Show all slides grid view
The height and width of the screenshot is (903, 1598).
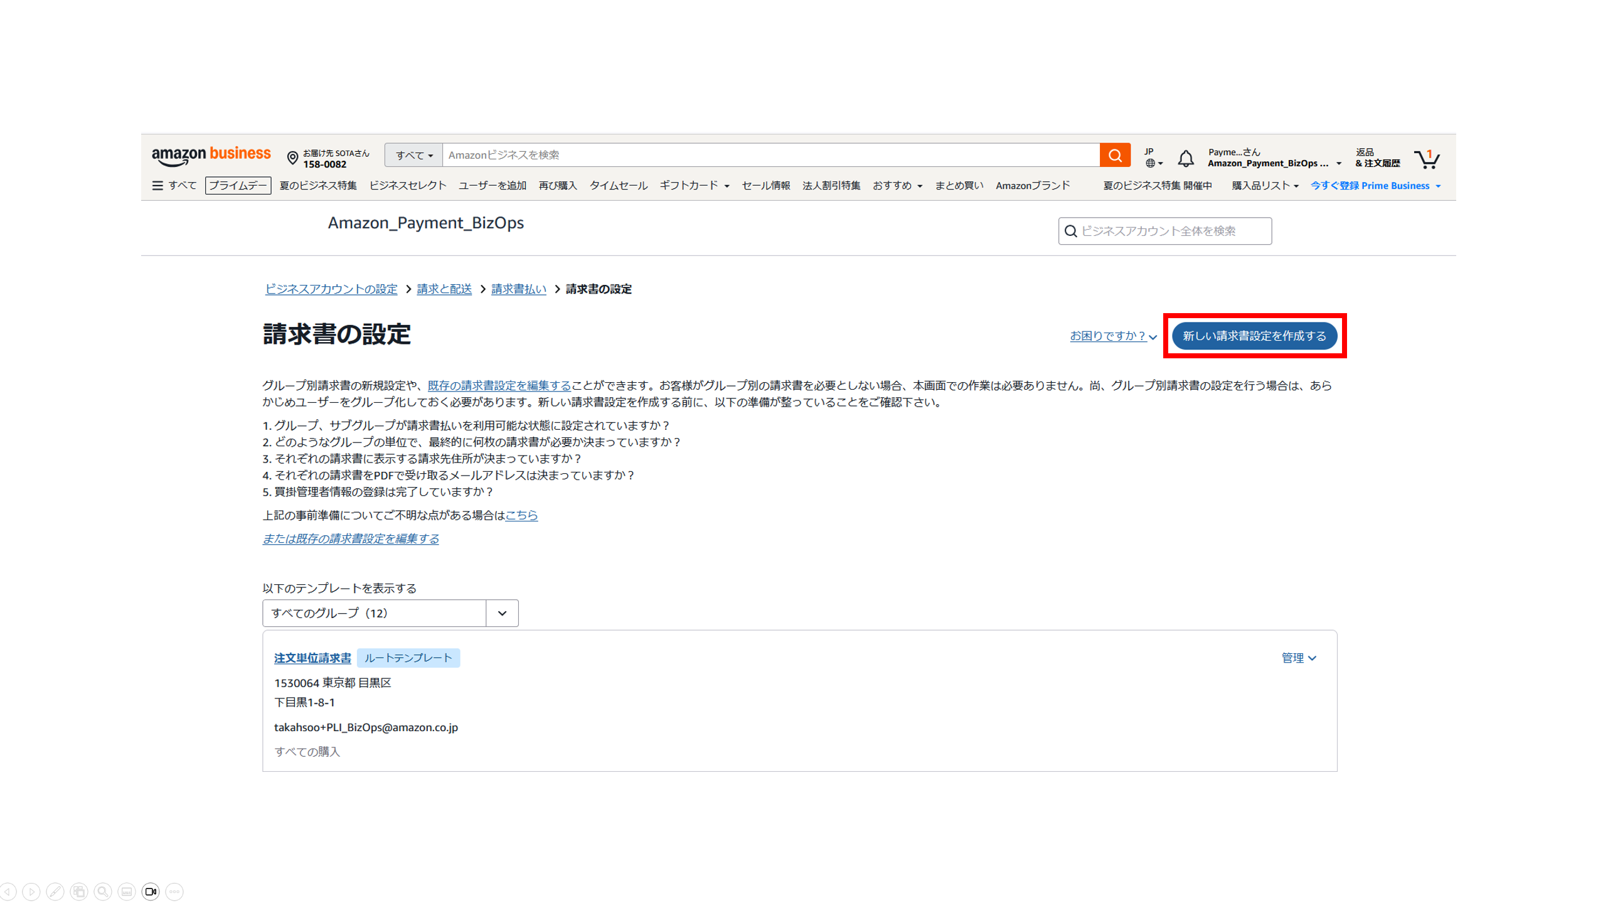click(79, 892)
